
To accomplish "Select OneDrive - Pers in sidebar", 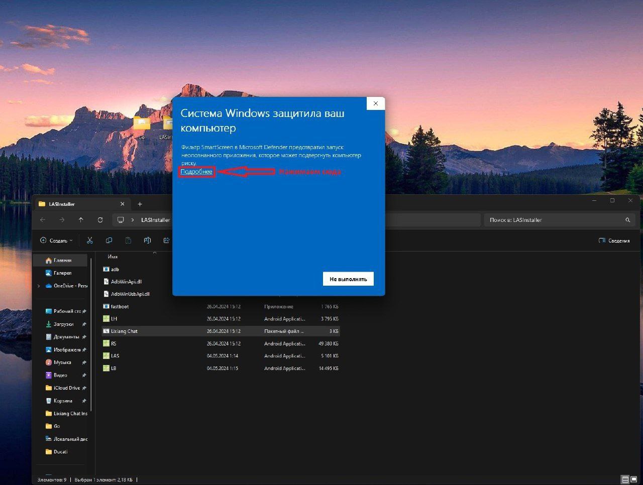I will [66, 286].
